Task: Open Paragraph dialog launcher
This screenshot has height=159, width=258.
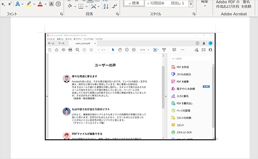Action: click(117, 14)
